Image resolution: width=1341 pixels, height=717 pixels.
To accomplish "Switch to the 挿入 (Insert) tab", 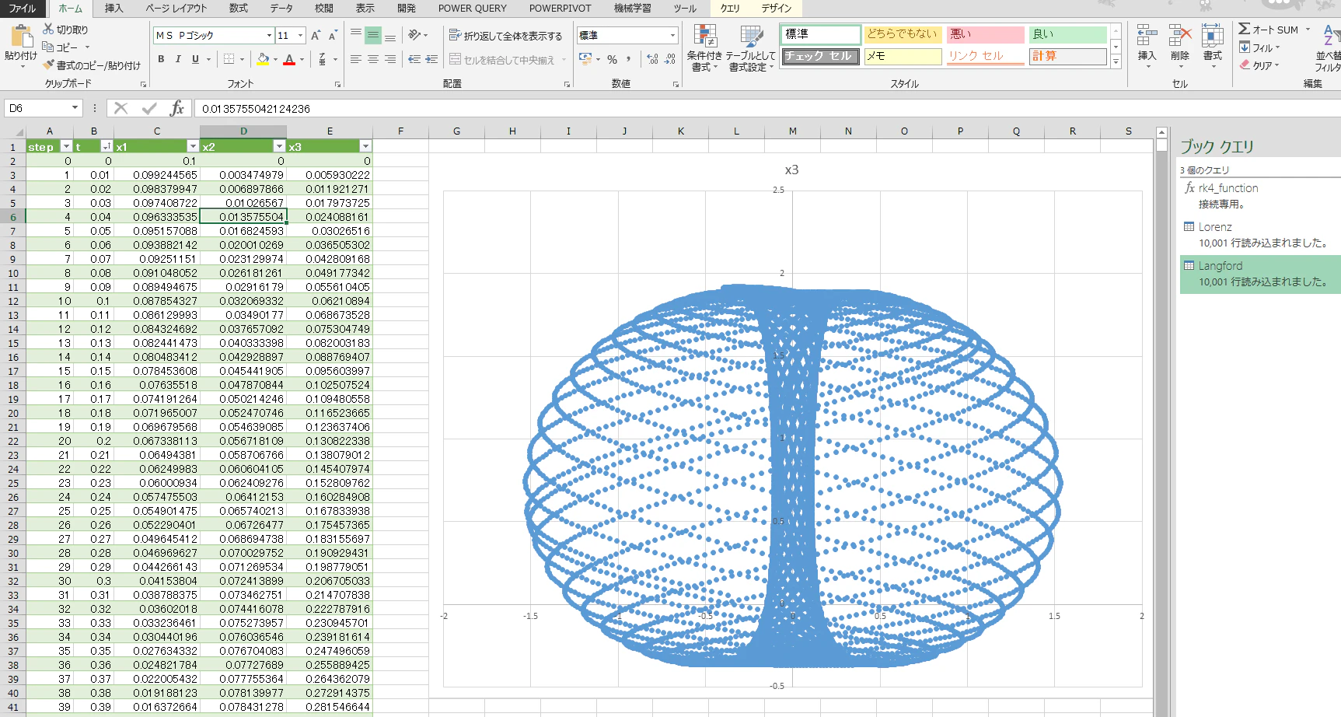I will (113, 9).
